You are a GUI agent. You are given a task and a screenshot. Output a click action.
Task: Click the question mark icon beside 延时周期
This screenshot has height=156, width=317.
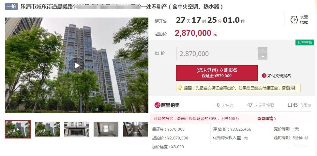(306, 138)
